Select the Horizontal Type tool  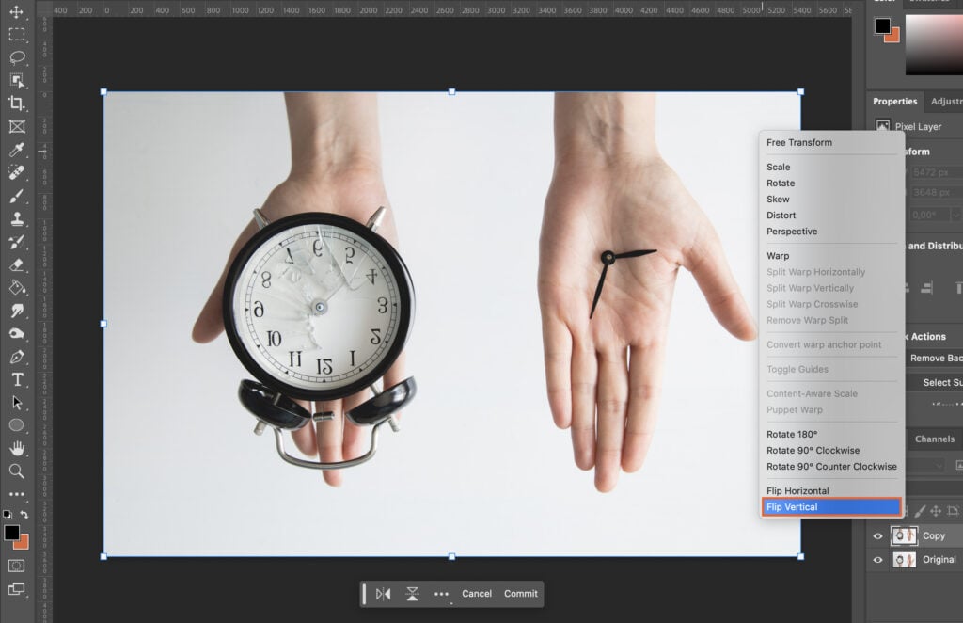click(x=17, y=377)
